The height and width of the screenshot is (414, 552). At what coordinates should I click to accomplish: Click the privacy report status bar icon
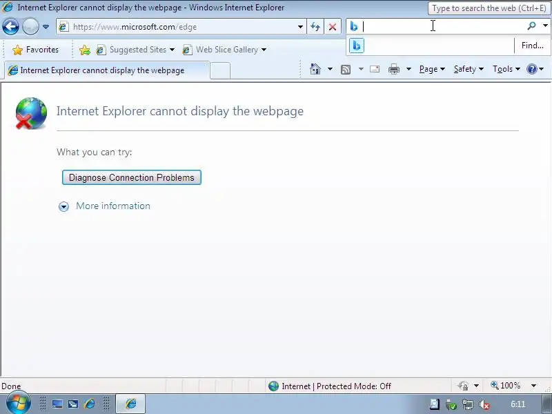(463, 386)
